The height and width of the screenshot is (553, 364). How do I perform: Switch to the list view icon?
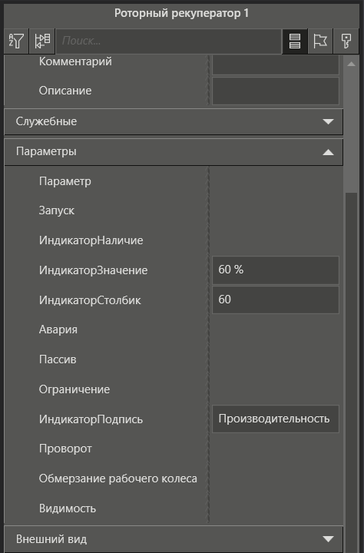click(x=295, y=41)
